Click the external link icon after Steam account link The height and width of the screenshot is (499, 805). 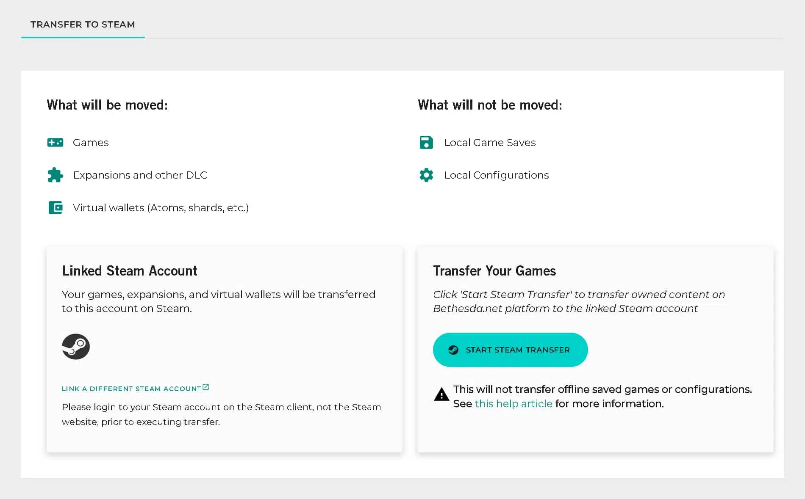(206, 387)
